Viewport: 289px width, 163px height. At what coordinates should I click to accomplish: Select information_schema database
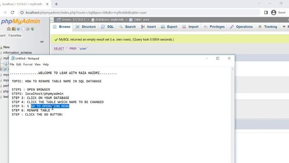[17, 53]
